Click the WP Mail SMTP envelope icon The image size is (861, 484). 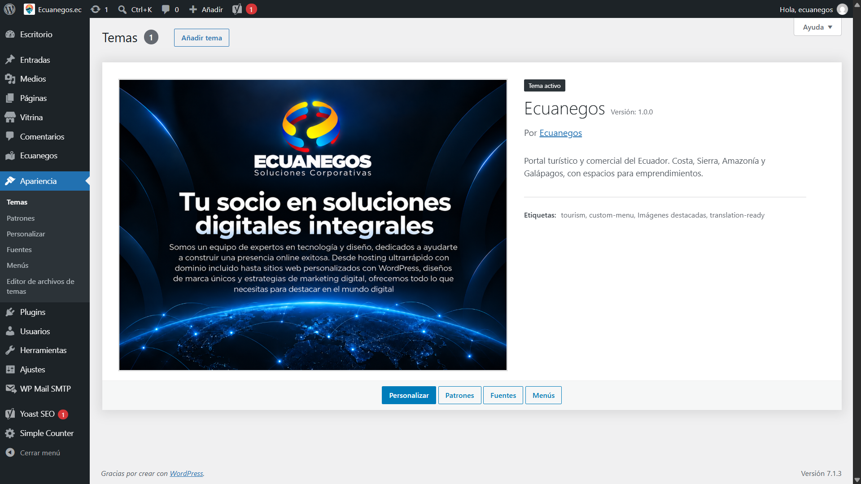(x=11, y=388)
